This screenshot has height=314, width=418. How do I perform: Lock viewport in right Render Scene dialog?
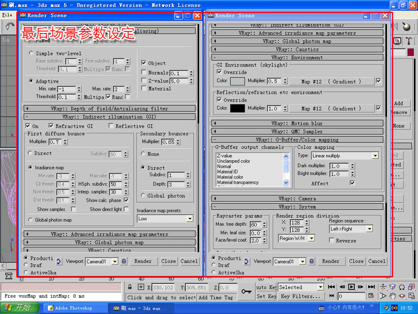point(312,261)
